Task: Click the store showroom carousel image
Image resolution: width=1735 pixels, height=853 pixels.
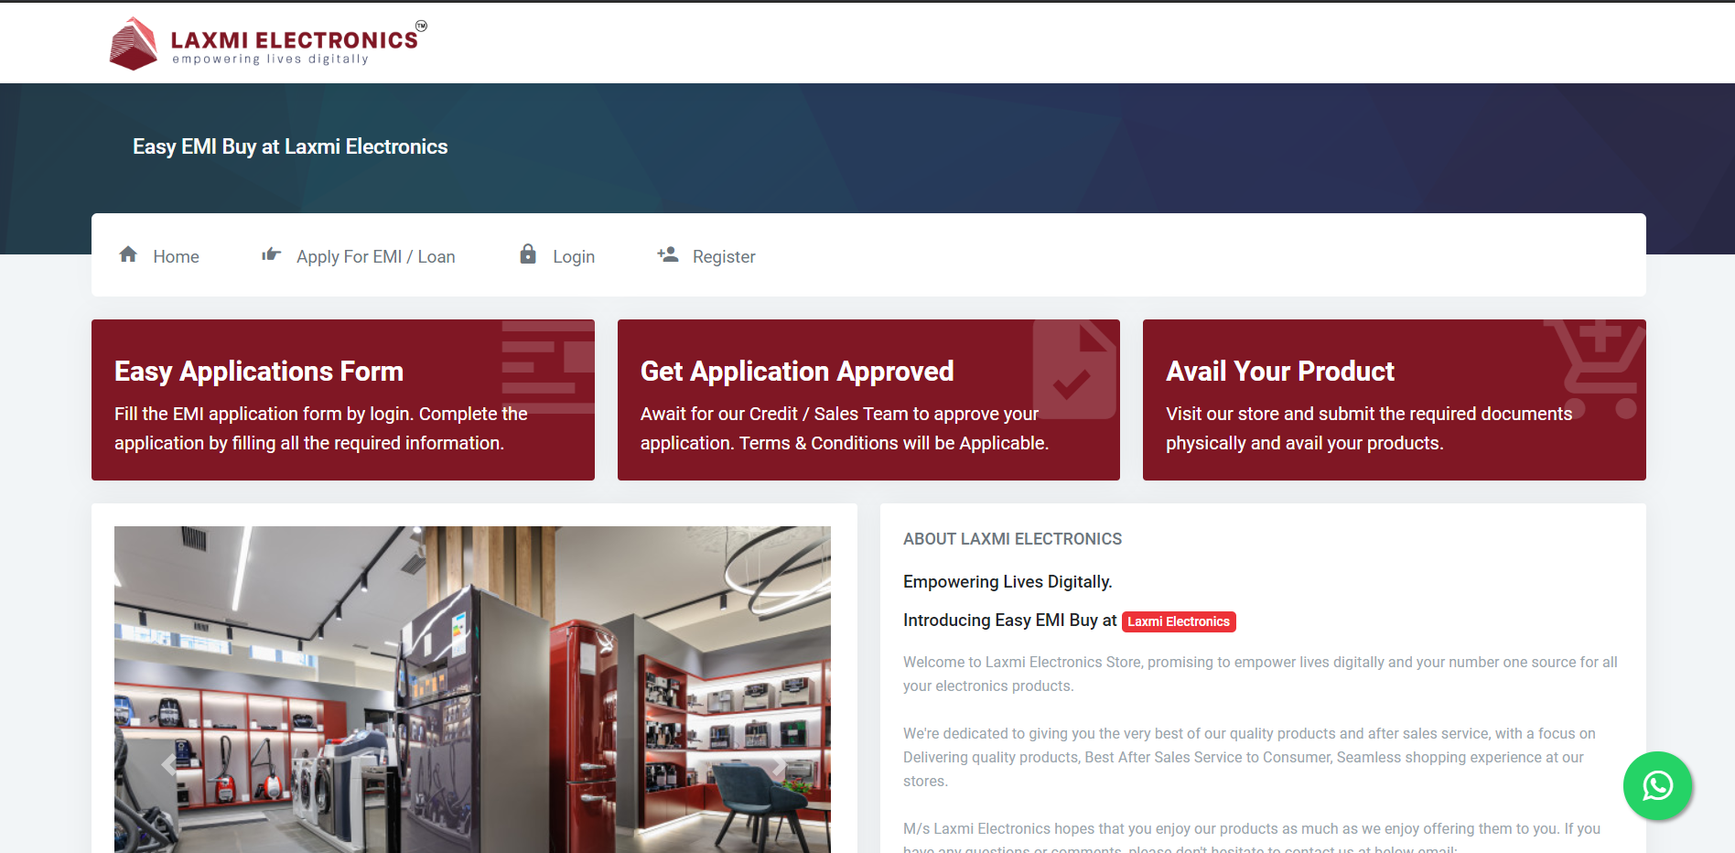Action: (x=472, y=686)
